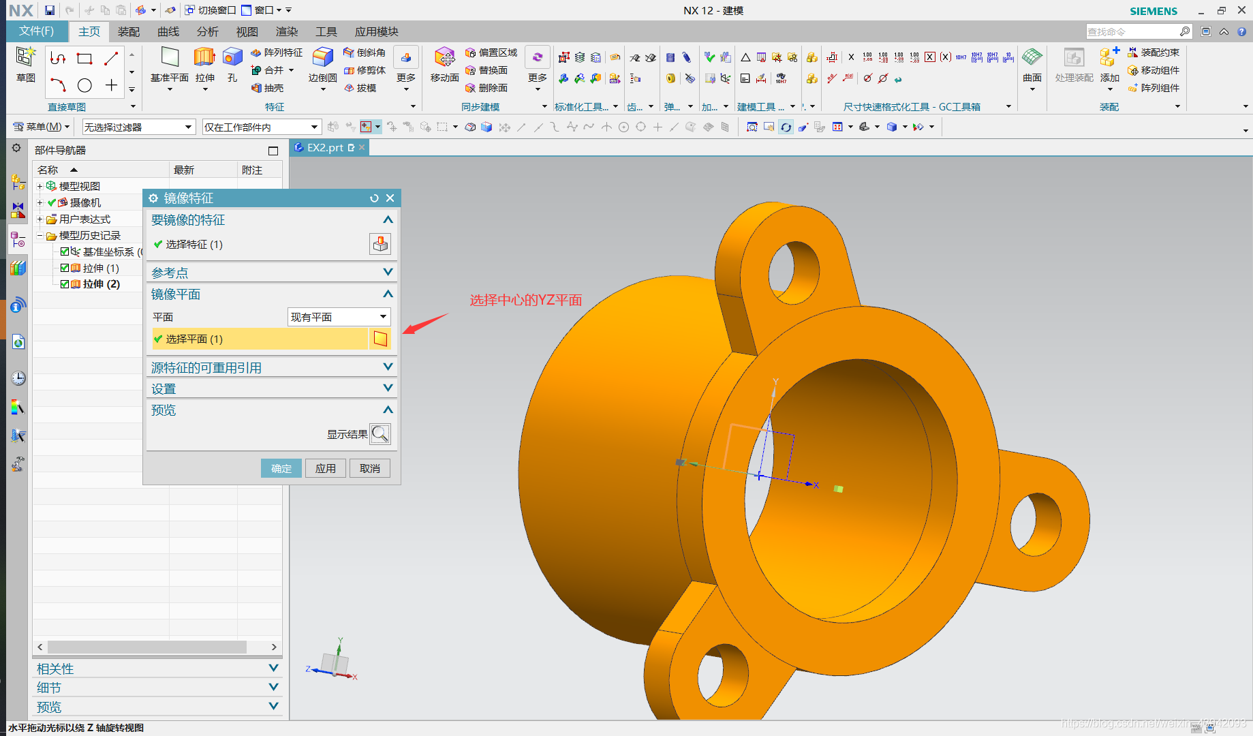
Task: Click the select feature icon in mirror dialog
Action: tap(380, 244)
